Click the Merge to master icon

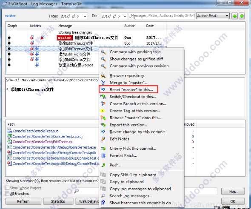pyautogui.click(x=103, y=83)
